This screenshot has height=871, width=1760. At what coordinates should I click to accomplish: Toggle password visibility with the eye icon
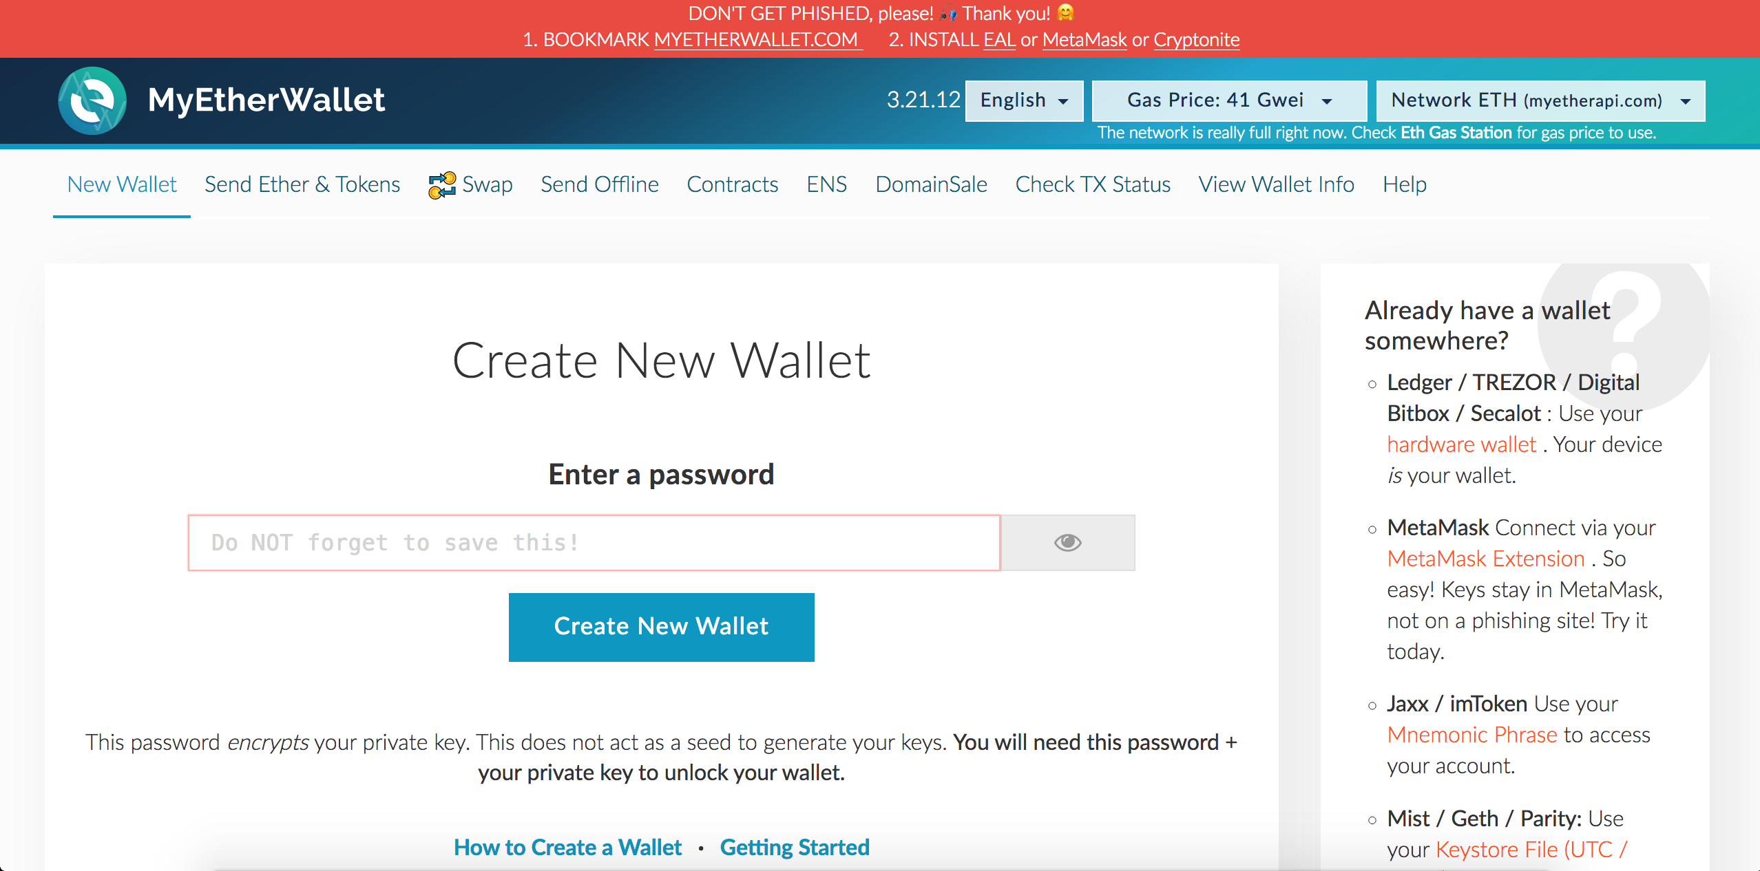(x=1067, y=543)
